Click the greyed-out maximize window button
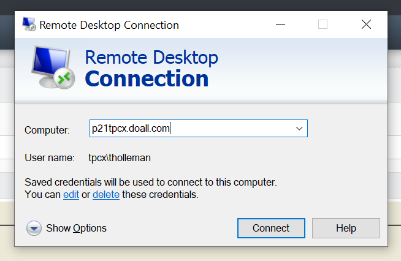 coord(323,25)
